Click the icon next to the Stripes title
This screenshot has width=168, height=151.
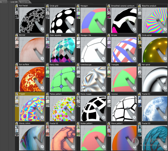coord(109,35)
